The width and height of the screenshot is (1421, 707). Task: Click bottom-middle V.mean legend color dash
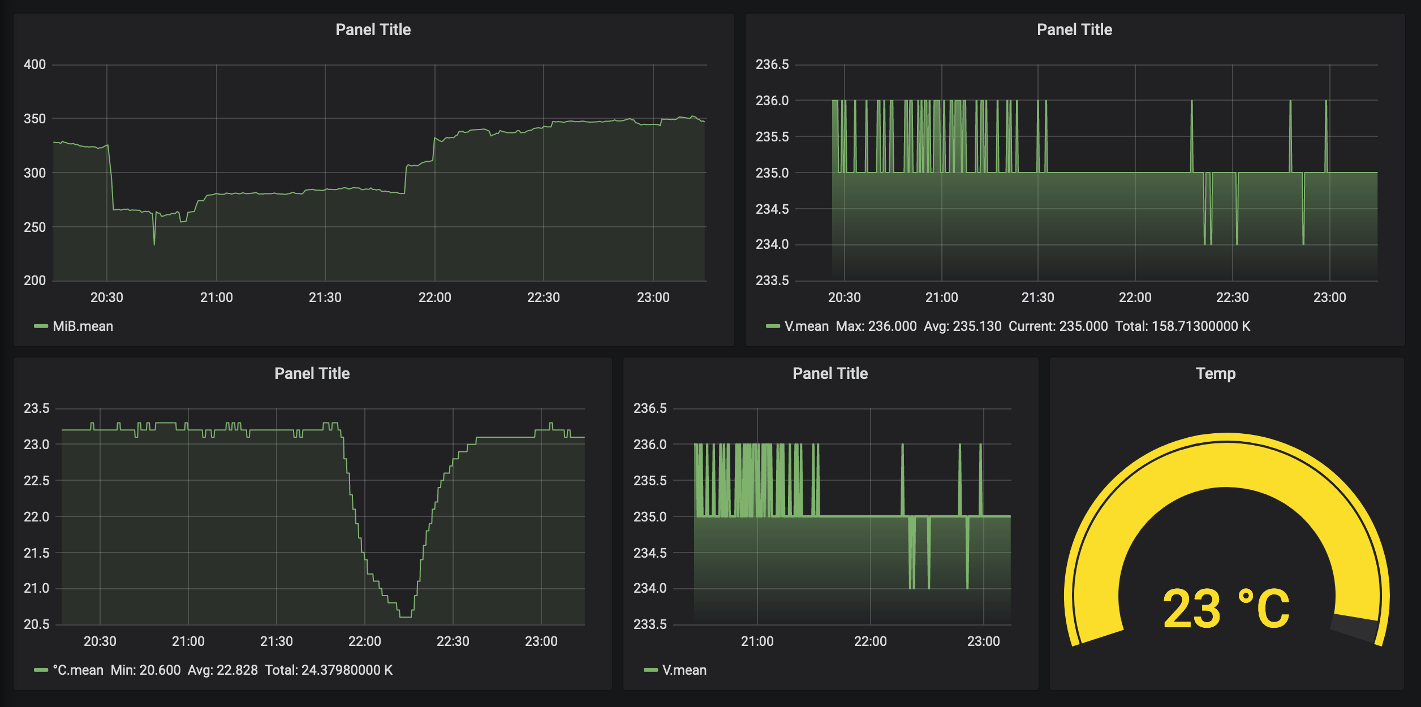(651, 670)
